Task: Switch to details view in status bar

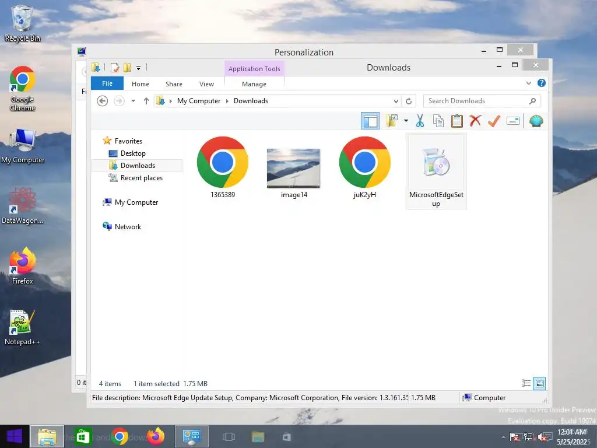Action: [x=526, y=383]
